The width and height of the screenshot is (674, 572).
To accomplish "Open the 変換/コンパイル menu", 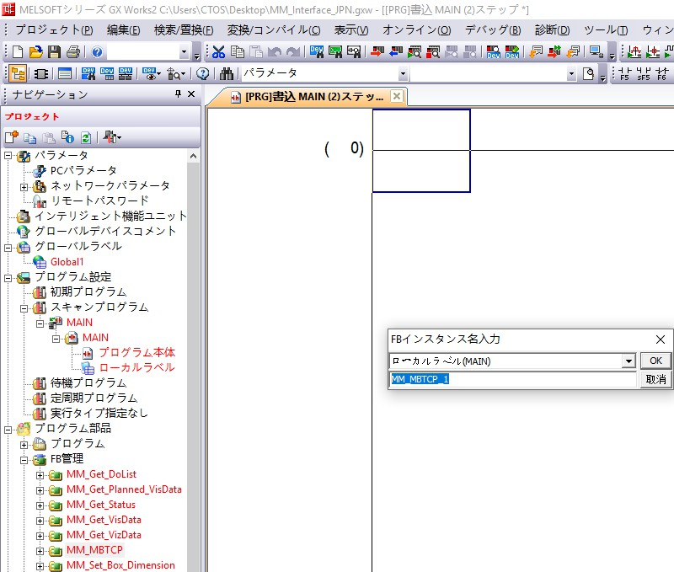I will (273, 30).
